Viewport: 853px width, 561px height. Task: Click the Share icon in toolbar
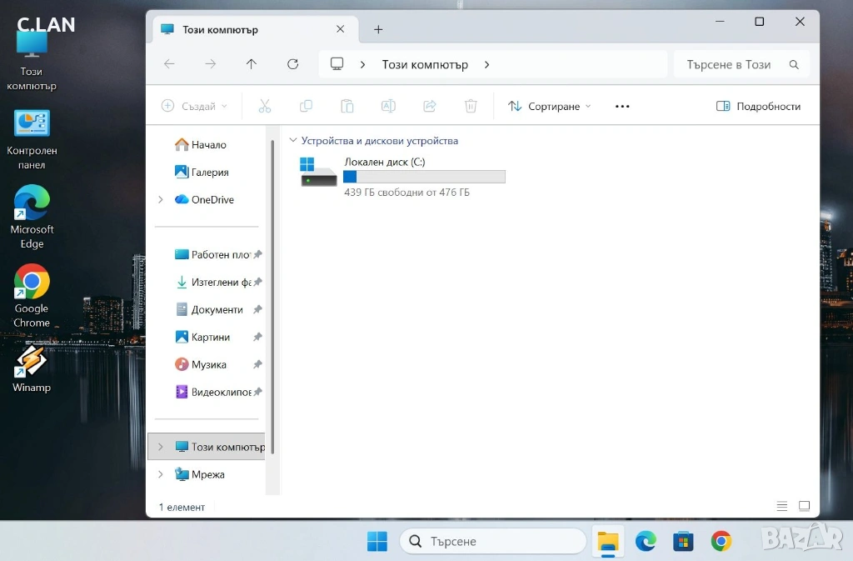click(430, 106)
